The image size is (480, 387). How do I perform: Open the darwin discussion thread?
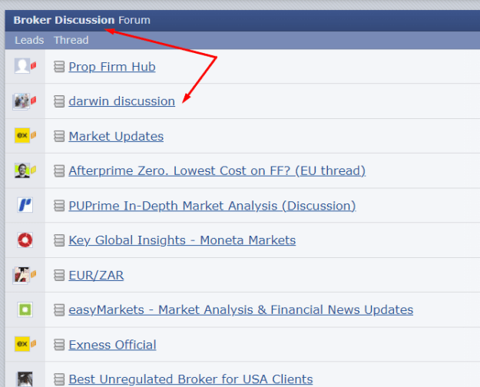coord(122,101)
